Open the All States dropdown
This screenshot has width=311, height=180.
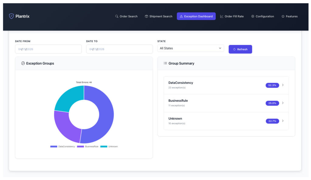coord(190,48)
